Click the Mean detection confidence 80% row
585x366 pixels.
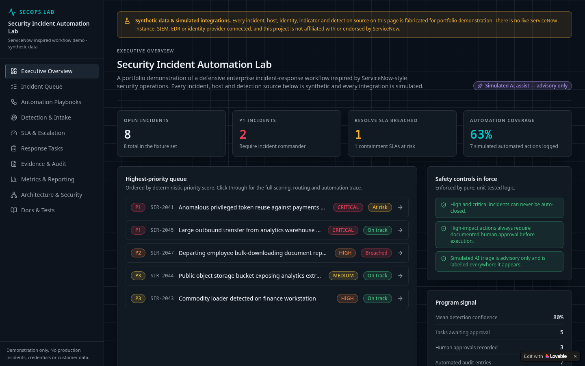(499, 318)
